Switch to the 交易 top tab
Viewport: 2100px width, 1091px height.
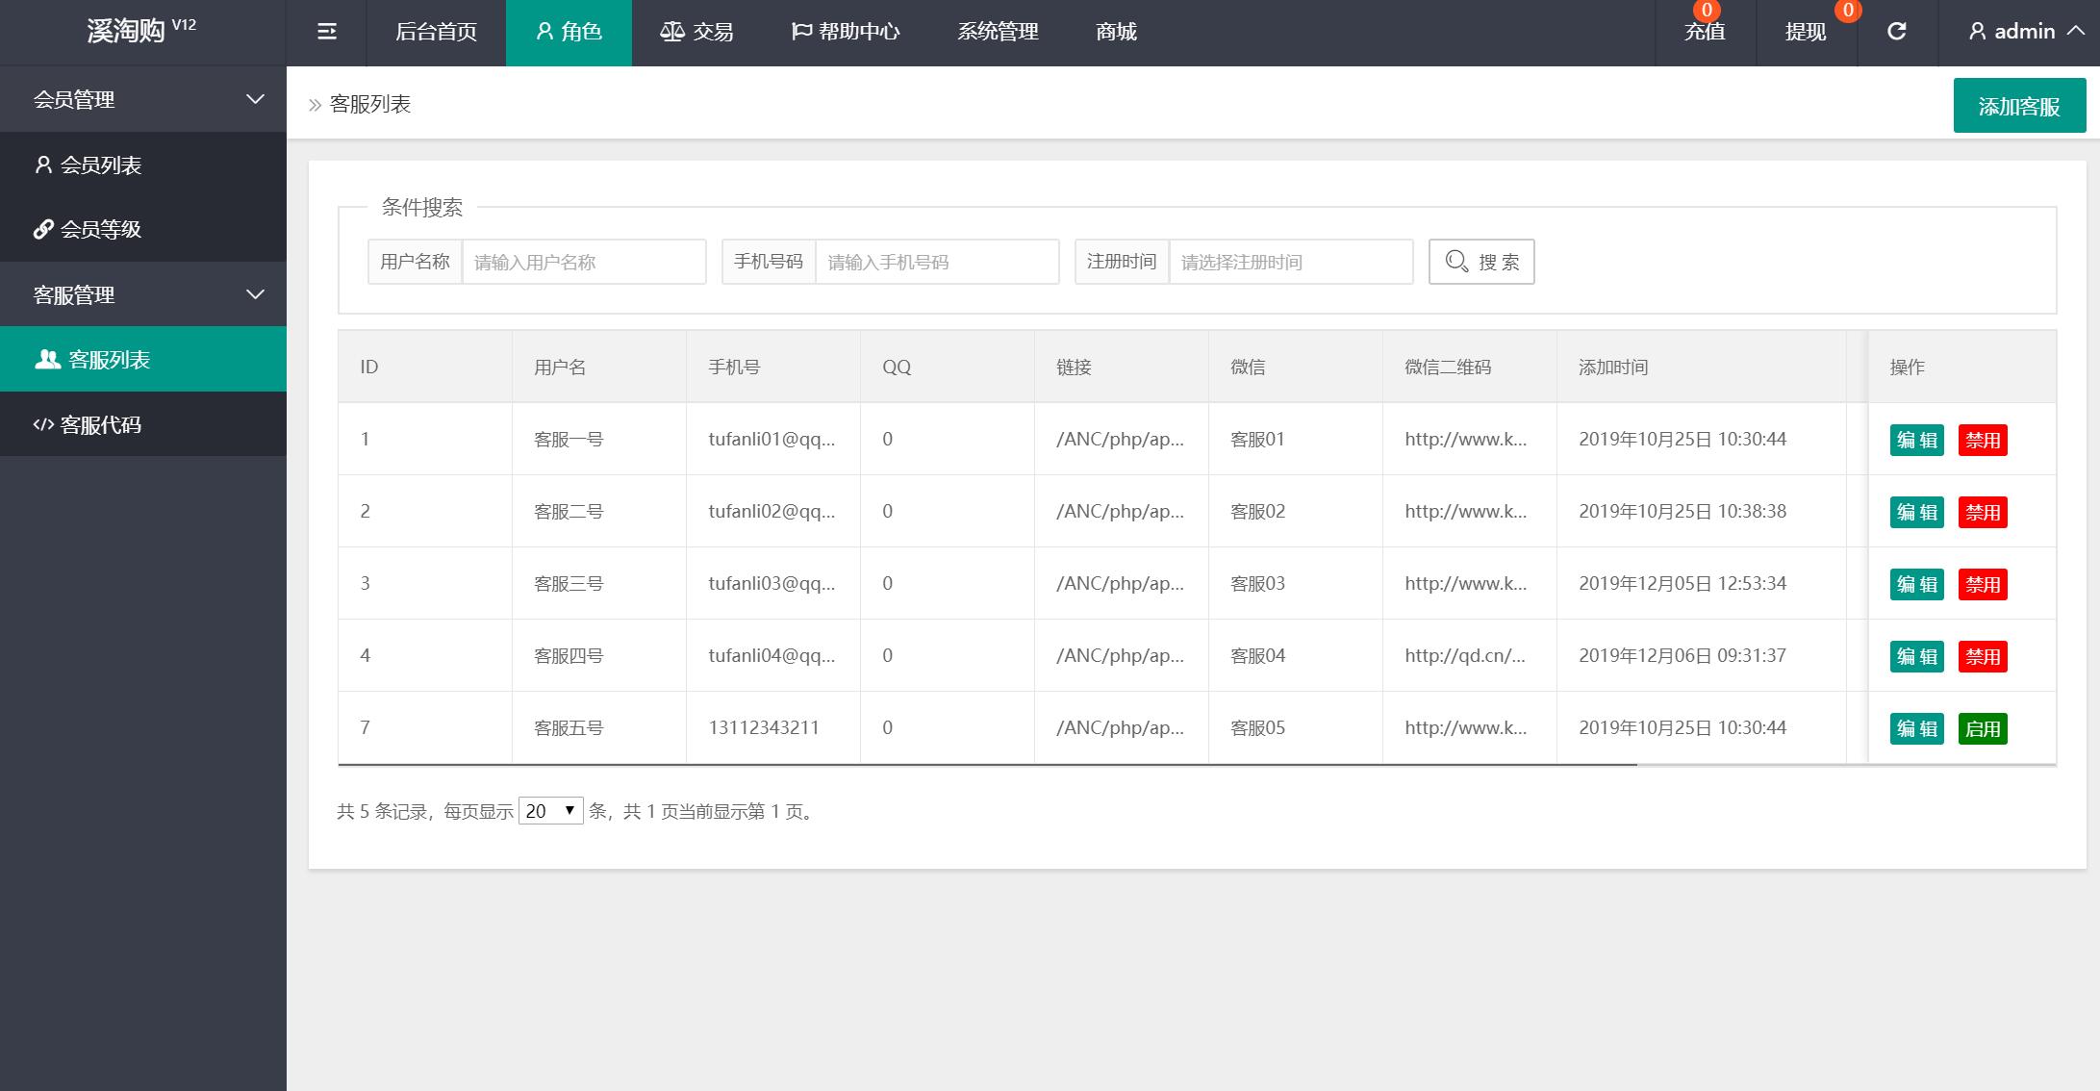point(696,32)
